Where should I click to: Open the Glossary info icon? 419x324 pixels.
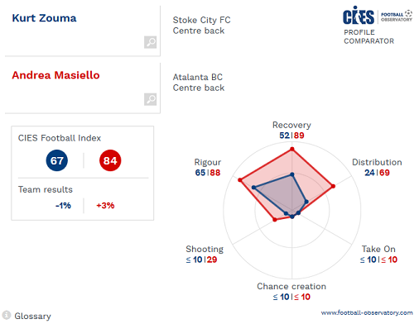(x=7, y=316)
